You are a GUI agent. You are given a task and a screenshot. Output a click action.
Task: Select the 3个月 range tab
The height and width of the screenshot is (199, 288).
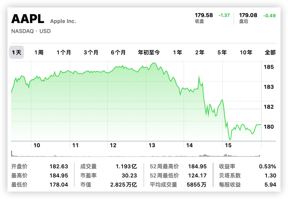tap(91, 52)
